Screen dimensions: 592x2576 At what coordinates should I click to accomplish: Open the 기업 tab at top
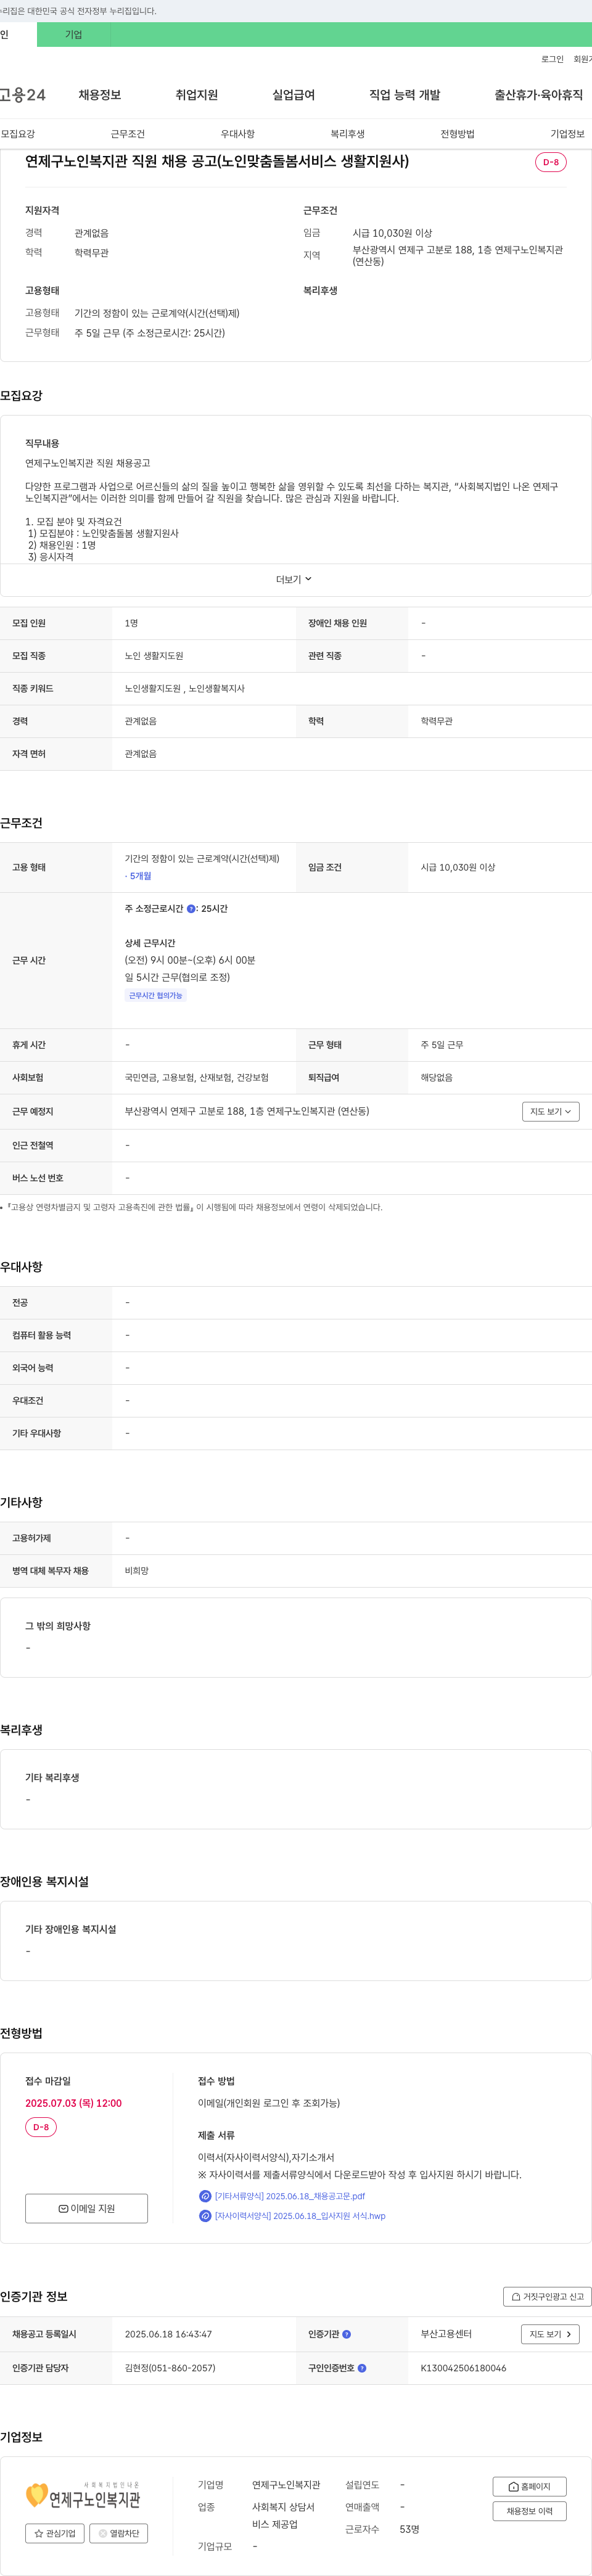tap(73, 34)
